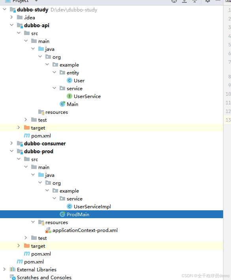Select the 'main' label under dubbo-prod
The height and width of the screenshot is (280, 231).
click(x=44, y=167)
